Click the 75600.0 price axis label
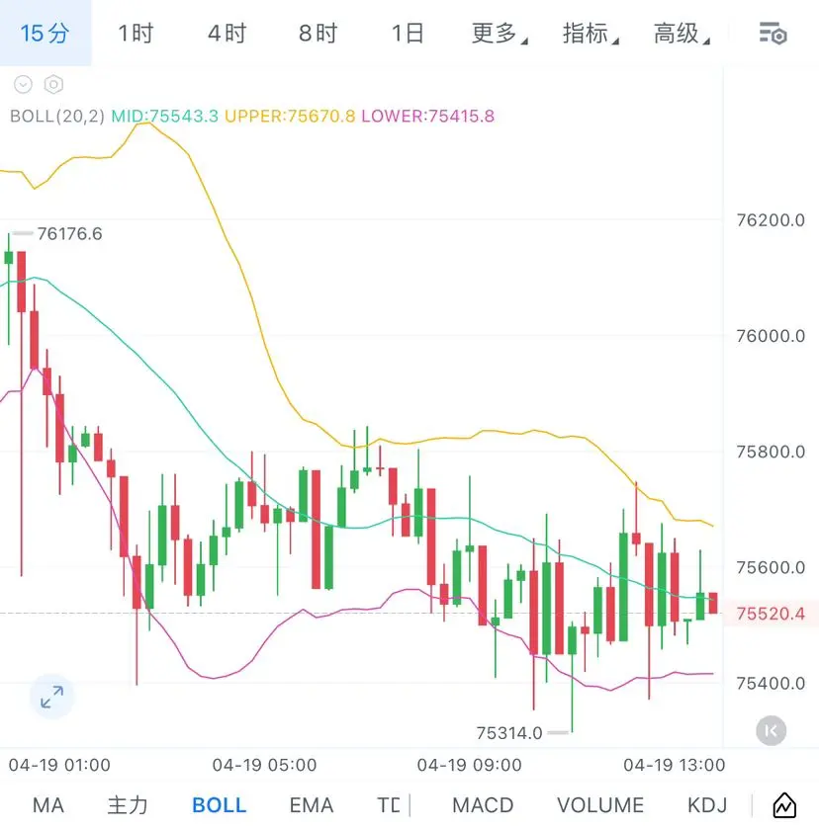This screenshot has width=819, height=830. (x=771, y=567)
